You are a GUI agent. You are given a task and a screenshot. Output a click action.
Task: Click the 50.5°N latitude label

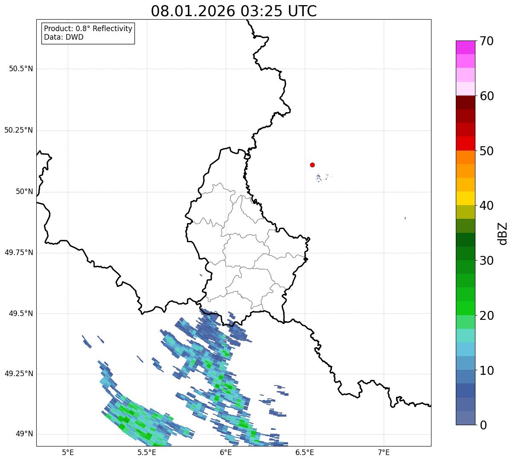[x=21, y=69]
